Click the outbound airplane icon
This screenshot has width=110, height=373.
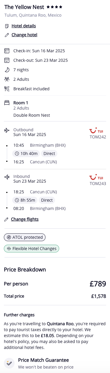pyautogui.click(x=7, y=130)
